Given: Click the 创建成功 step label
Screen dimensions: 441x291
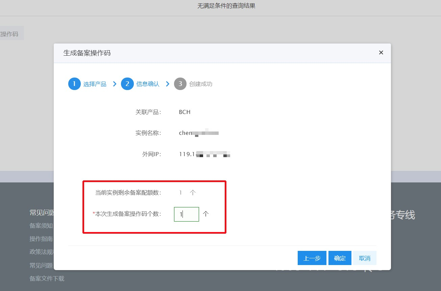Looking at the screenshot, I should coord(201,84).
